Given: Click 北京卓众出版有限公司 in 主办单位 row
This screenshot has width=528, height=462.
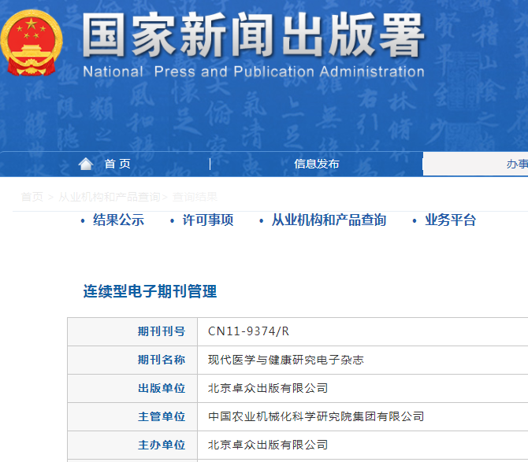Looking at the screenshot, I should (268, 445).
